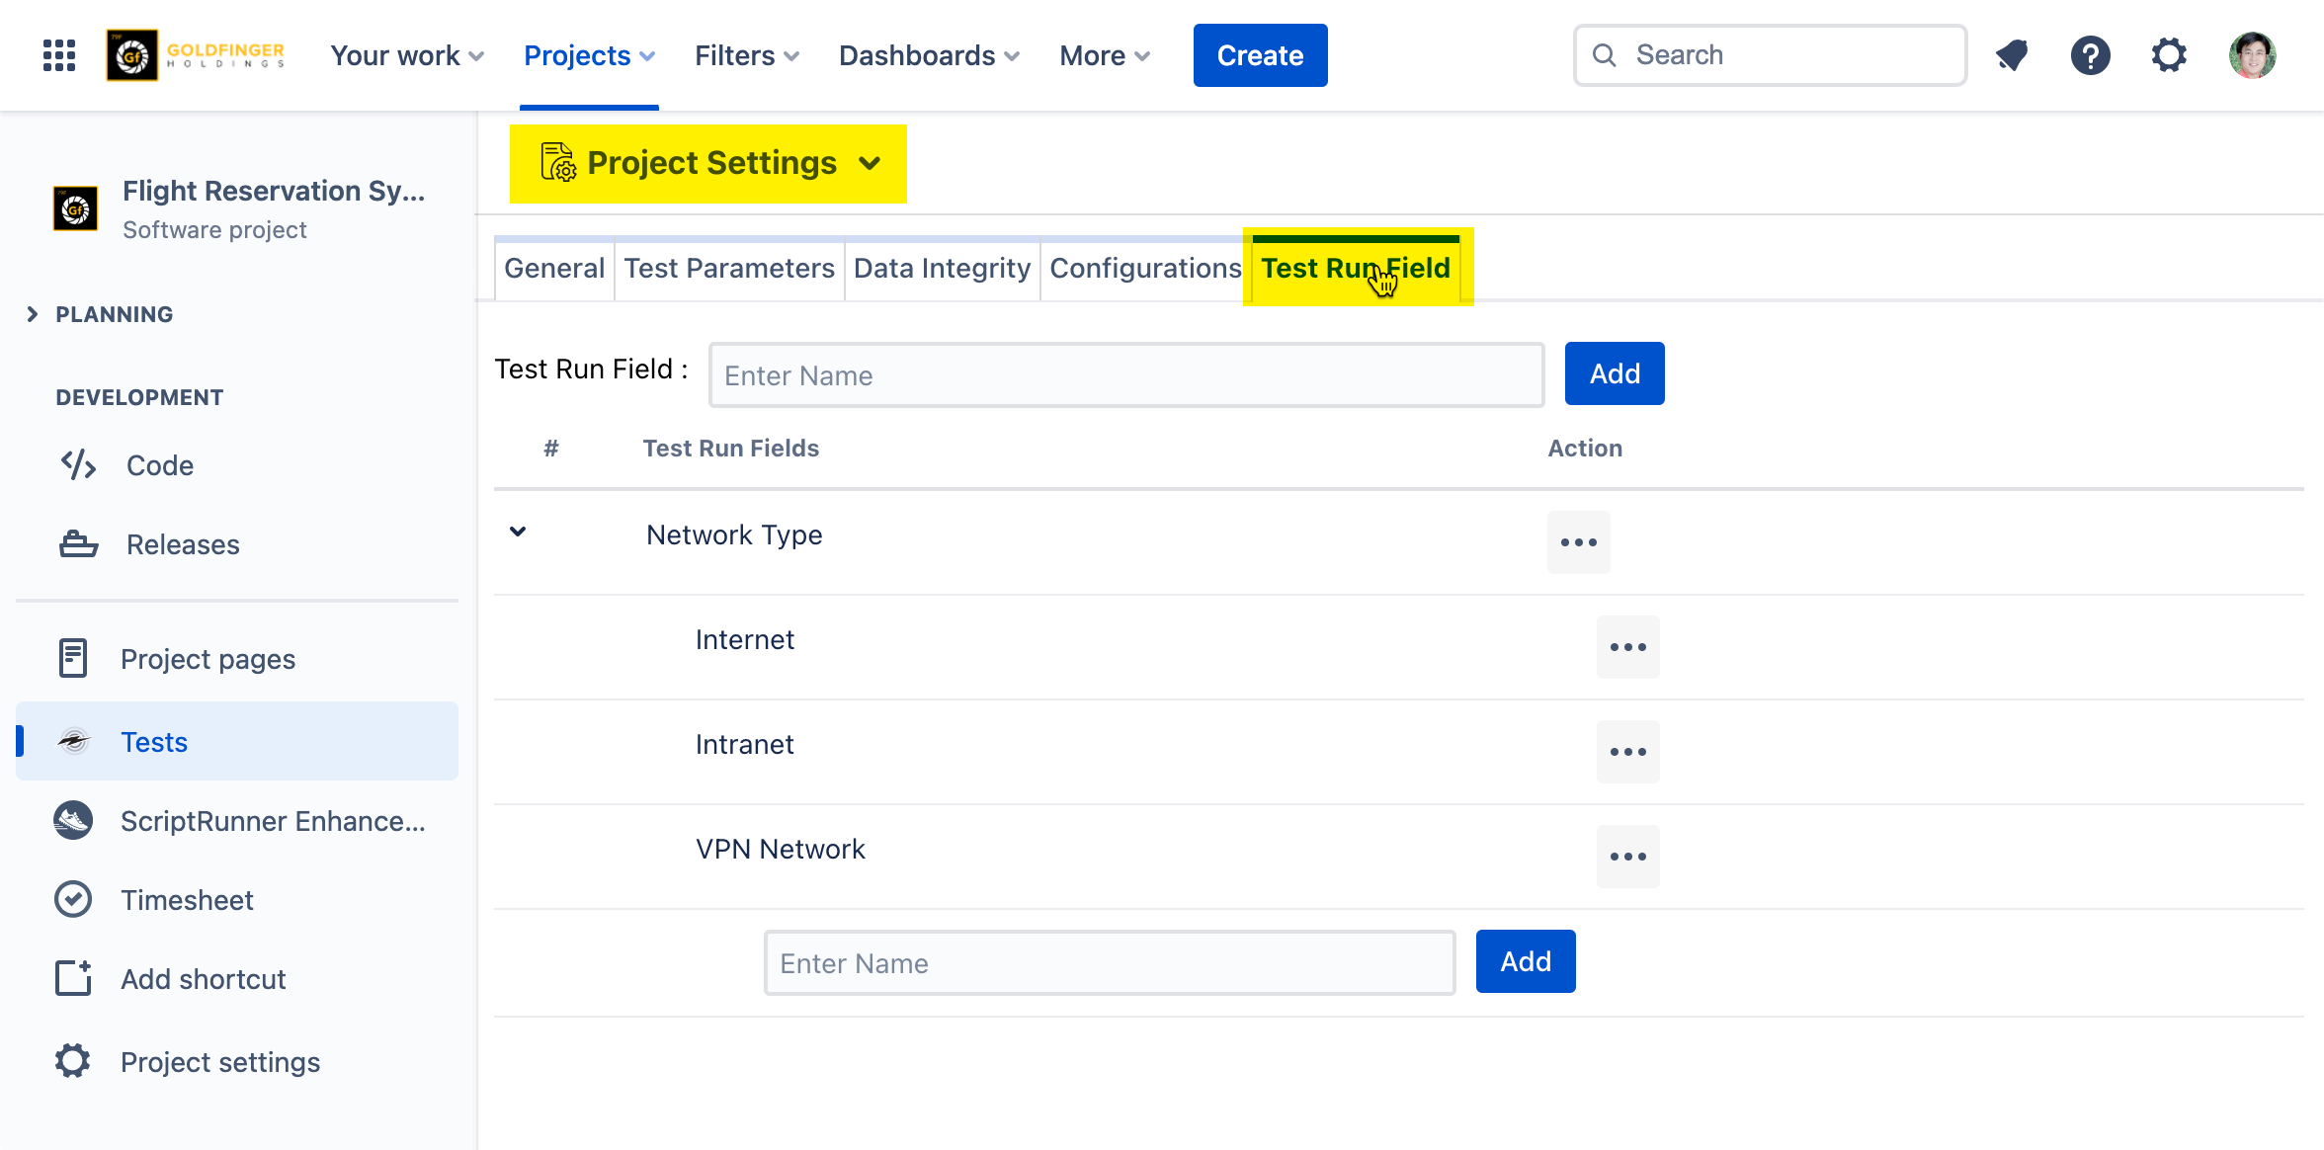The image size is (2324, 1150).
Task: Click Add next to Test Run Field input
Action: [x=1614, y=373]
